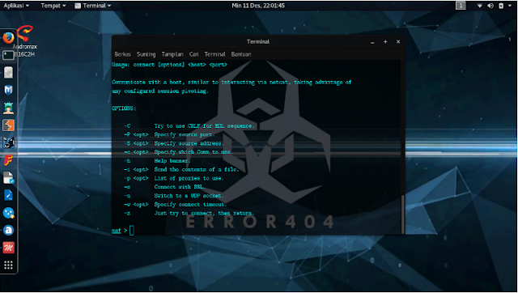
Task: Click the 'Usage: connect [options]' line
Action: (169, 65)
